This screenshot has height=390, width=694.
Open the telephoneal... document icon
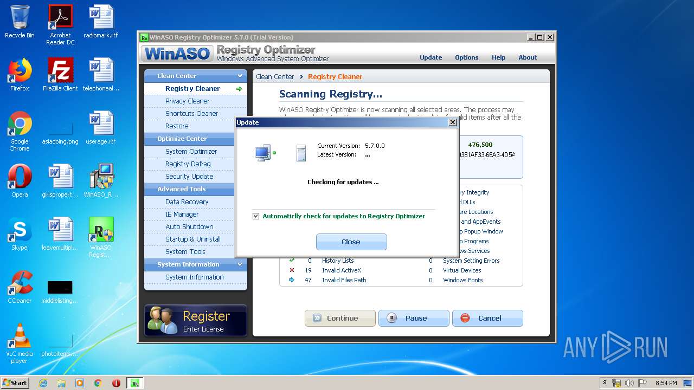coord(101,75)
